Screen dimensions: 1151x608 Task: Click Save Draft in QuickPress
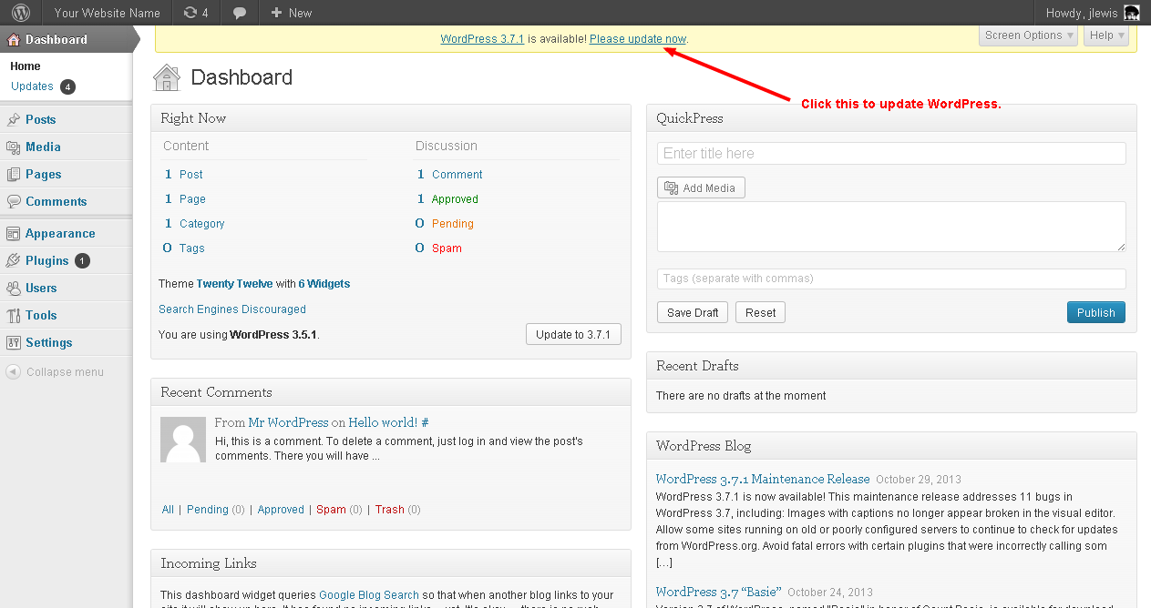[693, 312]
